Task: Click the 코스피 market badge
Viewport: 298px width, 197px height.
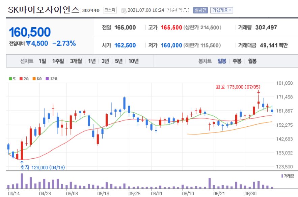Action: tap(110, 10)
